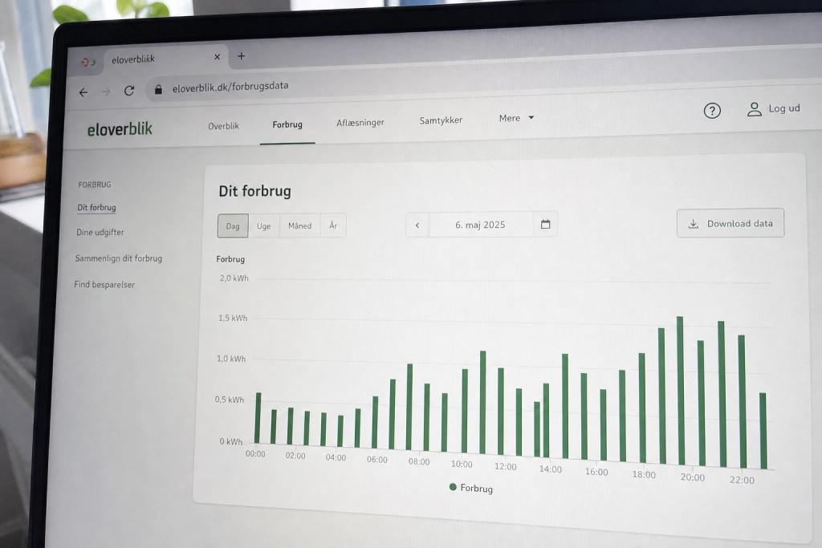Switch chart to Uge view
The width and height of the screenshot is (822, 548).
263,225
